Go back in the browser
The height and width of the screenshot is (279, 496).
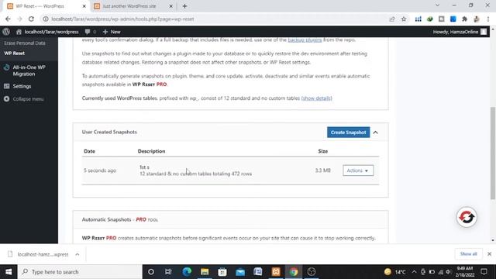pos(8,19)
